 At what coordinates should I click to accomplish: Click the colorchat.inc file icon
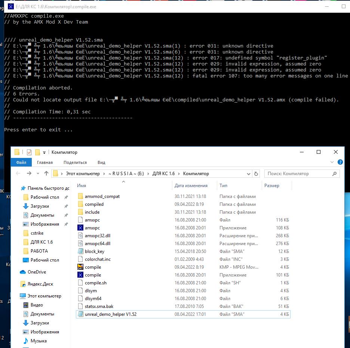click(80, 259)
